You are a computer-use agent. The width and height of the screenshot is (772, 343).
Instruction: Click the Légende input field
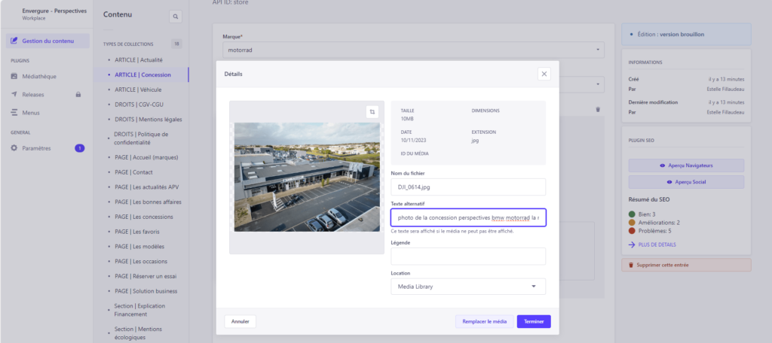point(468,256)
